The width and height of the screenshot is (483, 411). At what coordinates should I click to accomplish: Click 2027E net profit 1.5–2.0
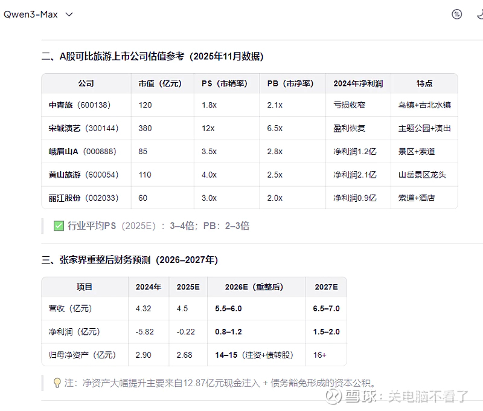pos(326,332)
